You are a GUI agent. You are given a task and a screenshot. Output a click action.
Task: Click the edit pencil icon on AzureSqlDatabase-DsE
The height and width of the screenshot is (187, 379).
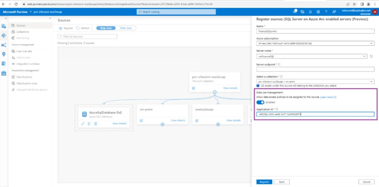83,124
